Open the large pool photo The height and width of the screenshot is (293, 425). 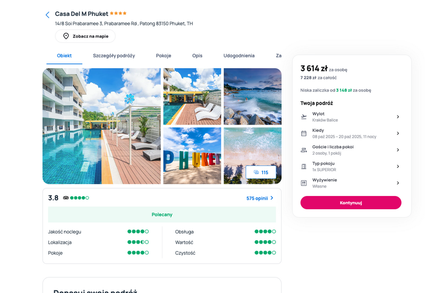(101, 126)
